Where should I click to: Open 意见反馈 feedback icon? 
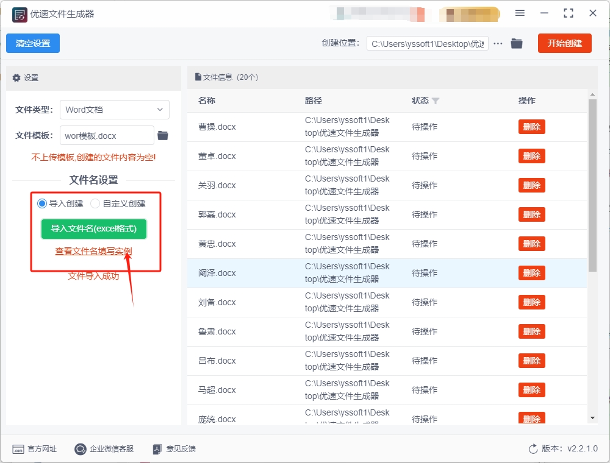[x=157, y=449]
